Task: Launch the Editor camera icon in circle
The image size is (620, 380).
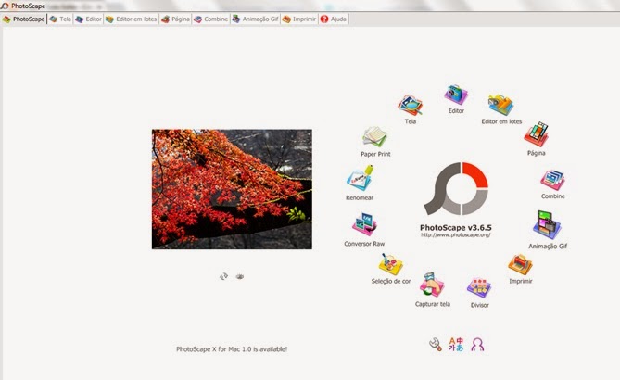Action: [456, 95]
